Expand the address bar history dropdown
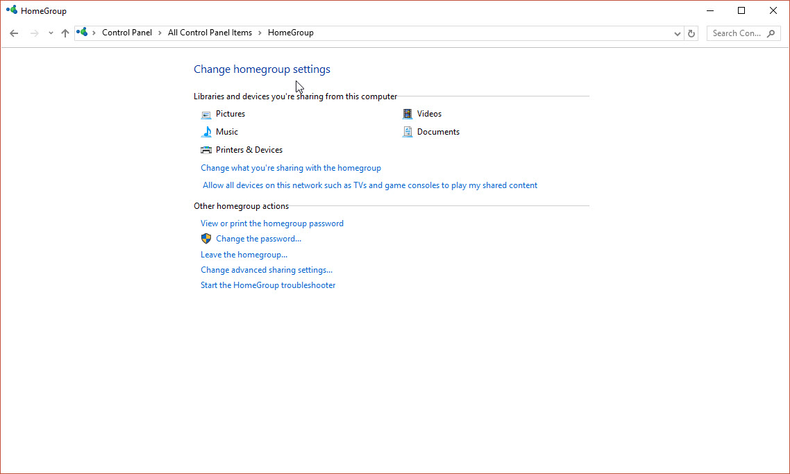 [677, 34]
